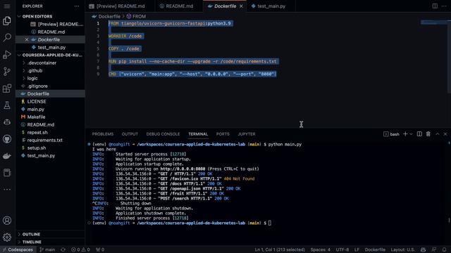The height and width of the screenshot is (253, 451).
Task: Select README.md in Open Editors list
Action: [x=50, y=32]
